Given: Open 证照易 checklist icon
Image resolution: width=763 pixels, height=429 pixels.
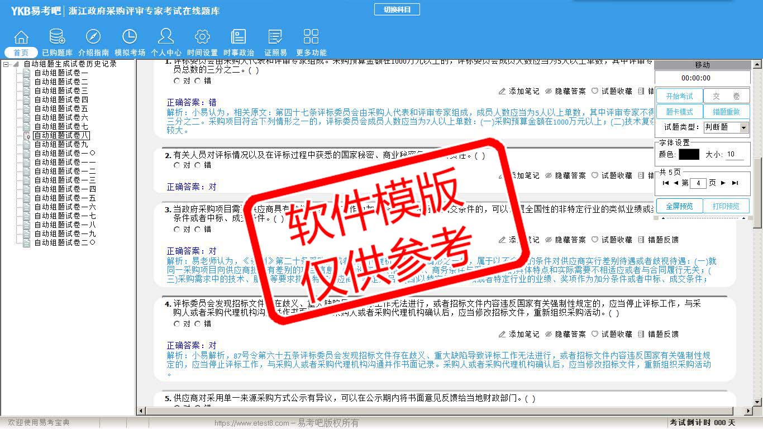Looking at the screenshot, I should (x=275, y=37).
